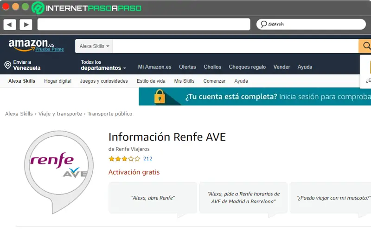This screenshot has height=231, width=371.
Task: Open the Mis Skills tab
Action: (184, 81)
